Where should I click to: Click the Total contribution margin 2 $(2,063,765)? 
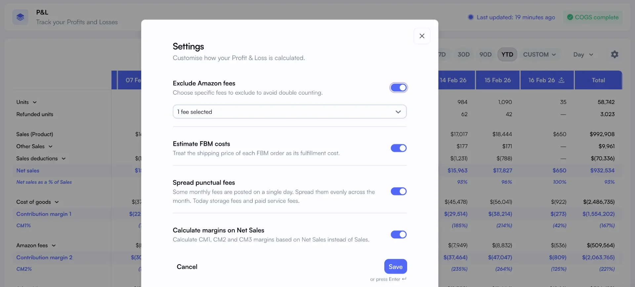(598, 257)
